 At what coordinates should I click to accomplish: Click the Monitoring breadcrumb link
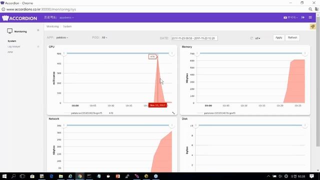(52, 26)
